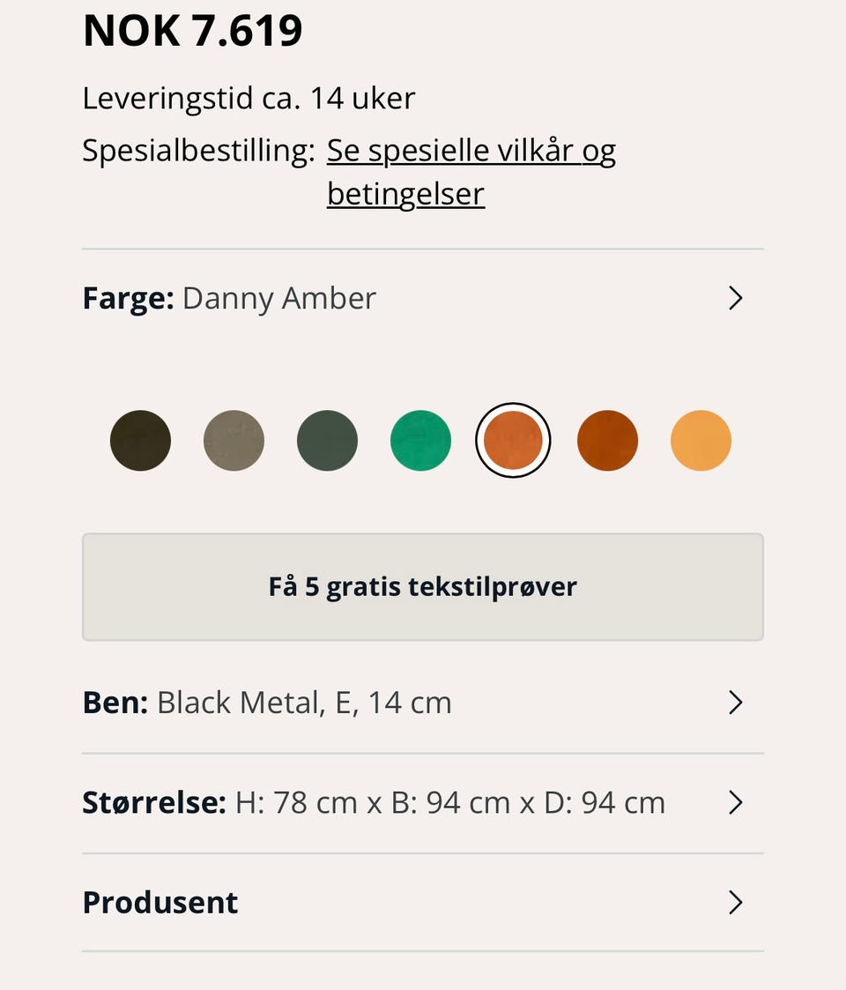Click the Spesialbestilling label
The width and height of the screenshot is (846, 990).
click(198, 152)
